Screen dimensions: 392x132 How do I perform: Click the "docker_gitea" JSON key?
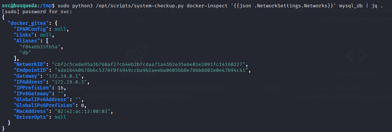(x=28, y=23)
